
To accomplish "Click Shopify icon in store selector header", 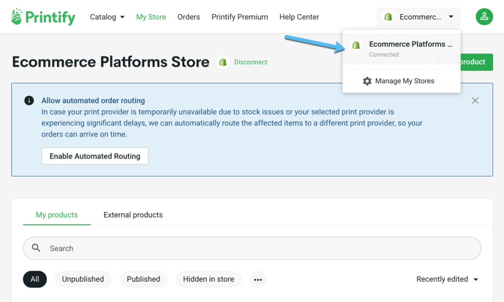I will 388,17.
